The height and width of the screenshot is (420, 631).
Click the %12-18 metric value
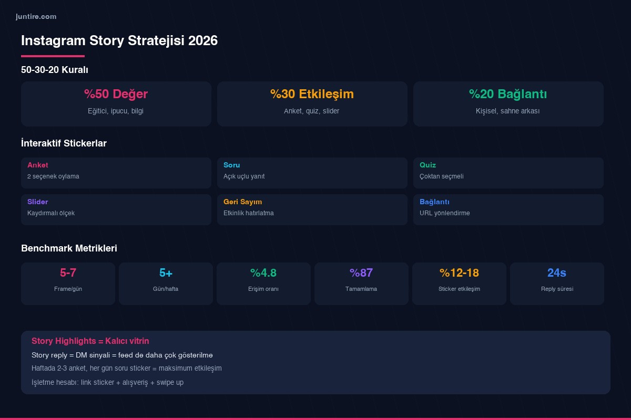[x=459, y=273]
